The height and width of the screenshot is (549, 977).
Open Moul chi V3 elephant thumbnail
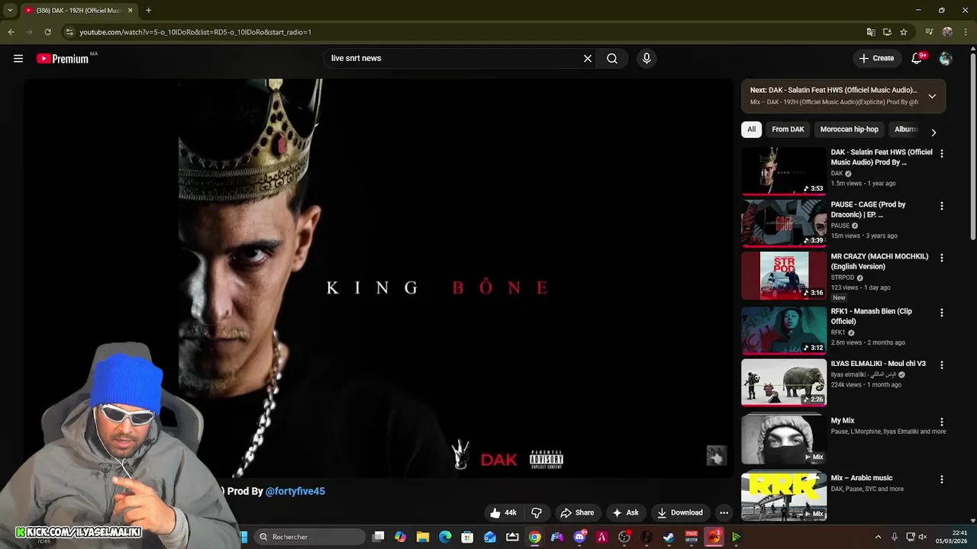pos(784,383)
